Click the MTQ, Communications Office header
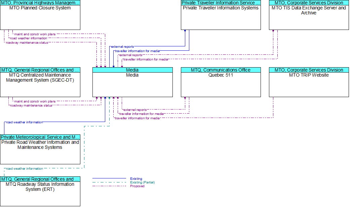352x210 pixels. (x=221, y=70)
